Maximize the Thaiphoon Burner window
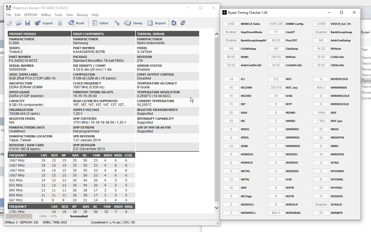 point(201,8)
